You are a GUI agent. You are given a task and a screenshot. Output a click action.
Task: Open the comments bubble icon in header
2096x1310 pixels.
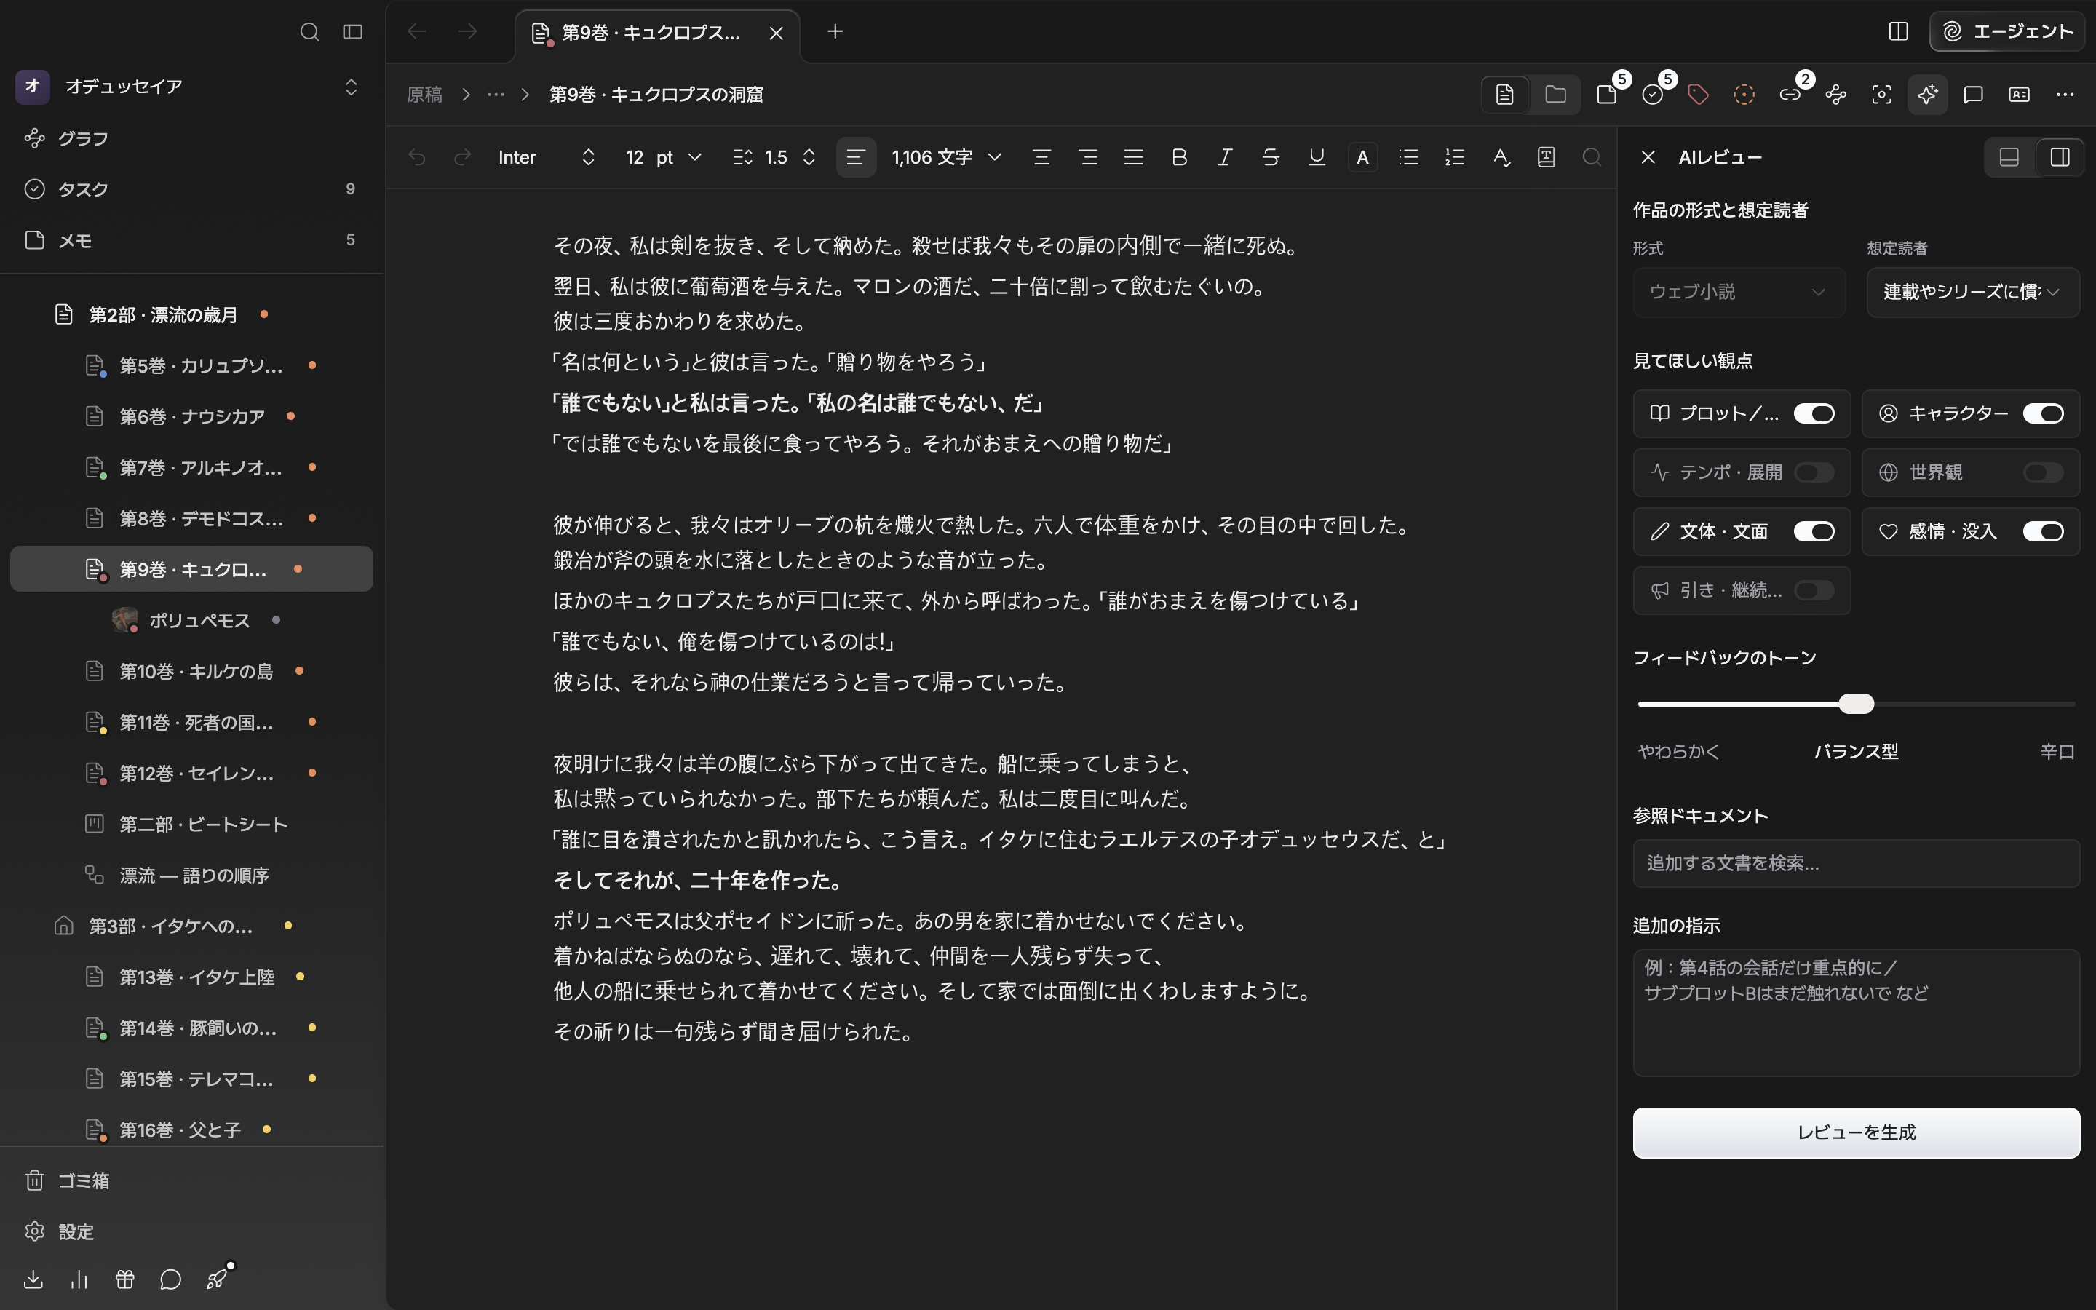click(1974, 95)
